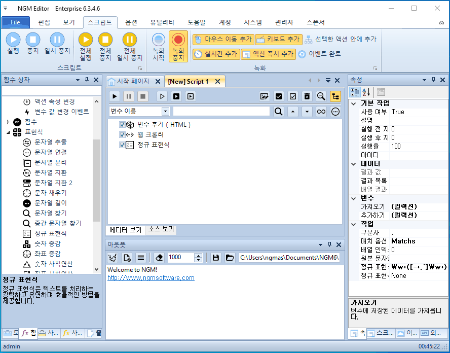450x353 pixels.
Task: Click 이벤트 완료 button
Action: [x=319, y=54]
